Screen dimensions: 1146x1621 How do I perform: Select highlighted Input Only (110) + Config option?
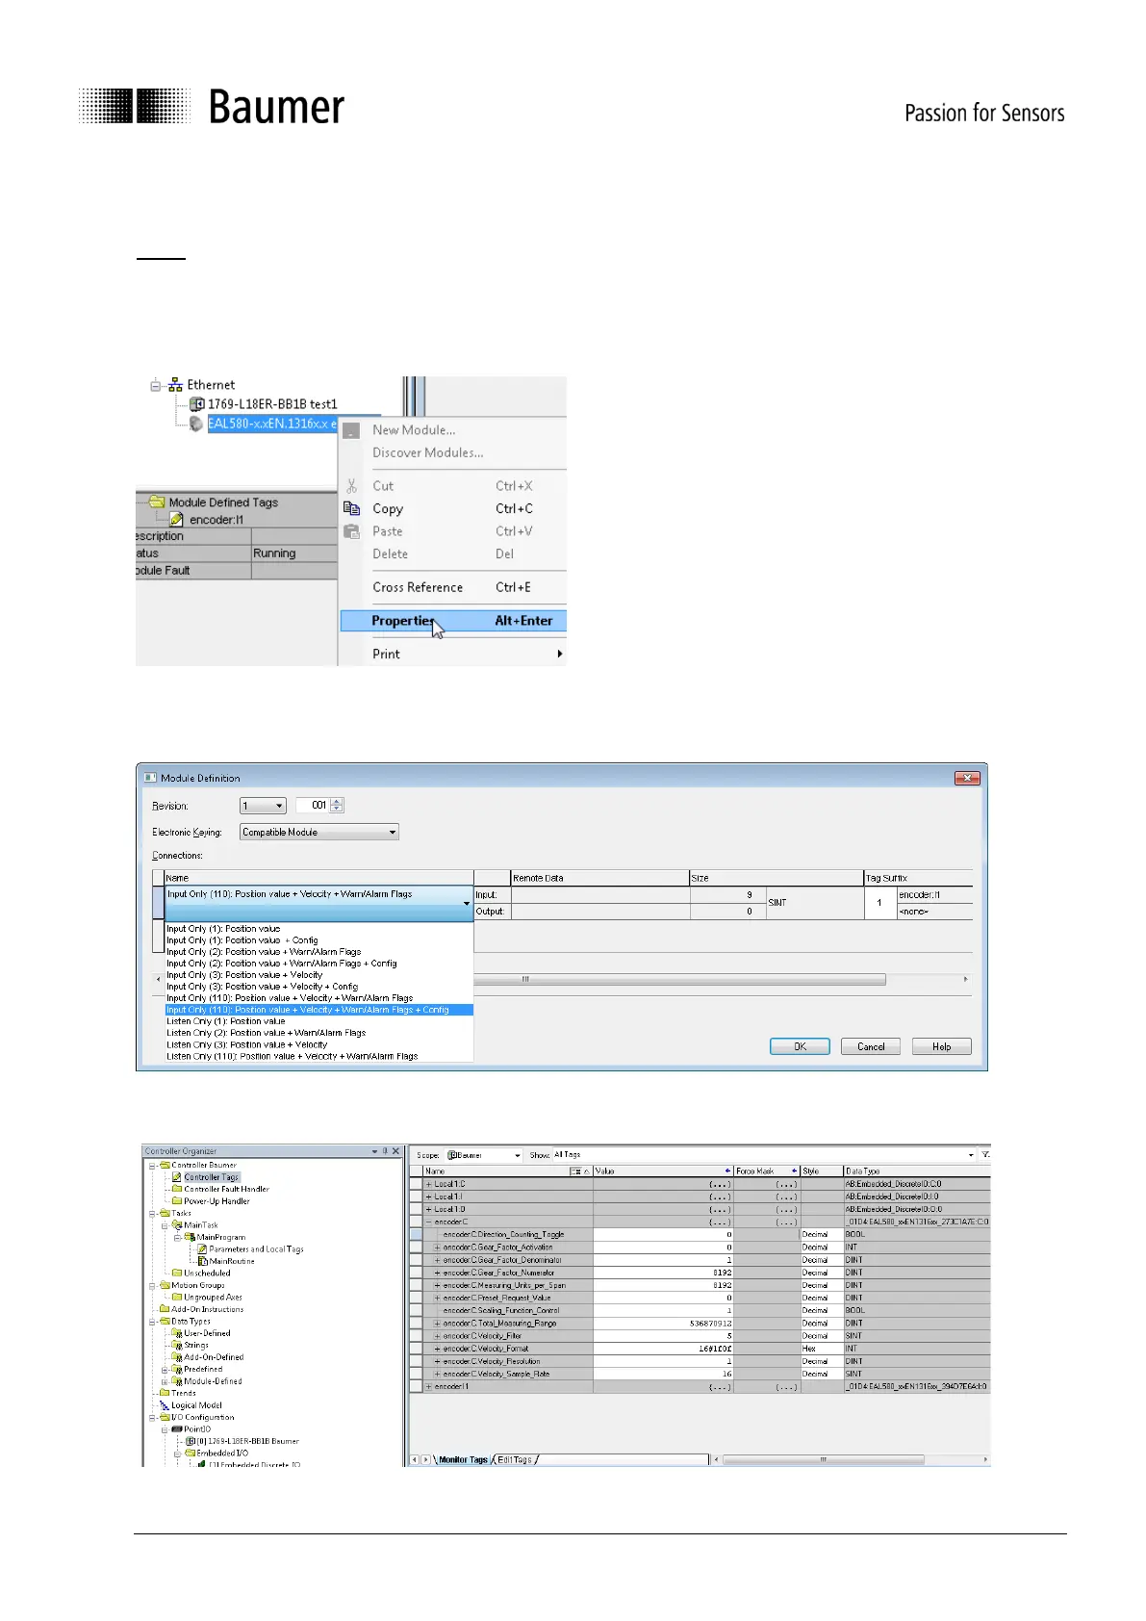pyautogui.click(x=318, y=1010)
